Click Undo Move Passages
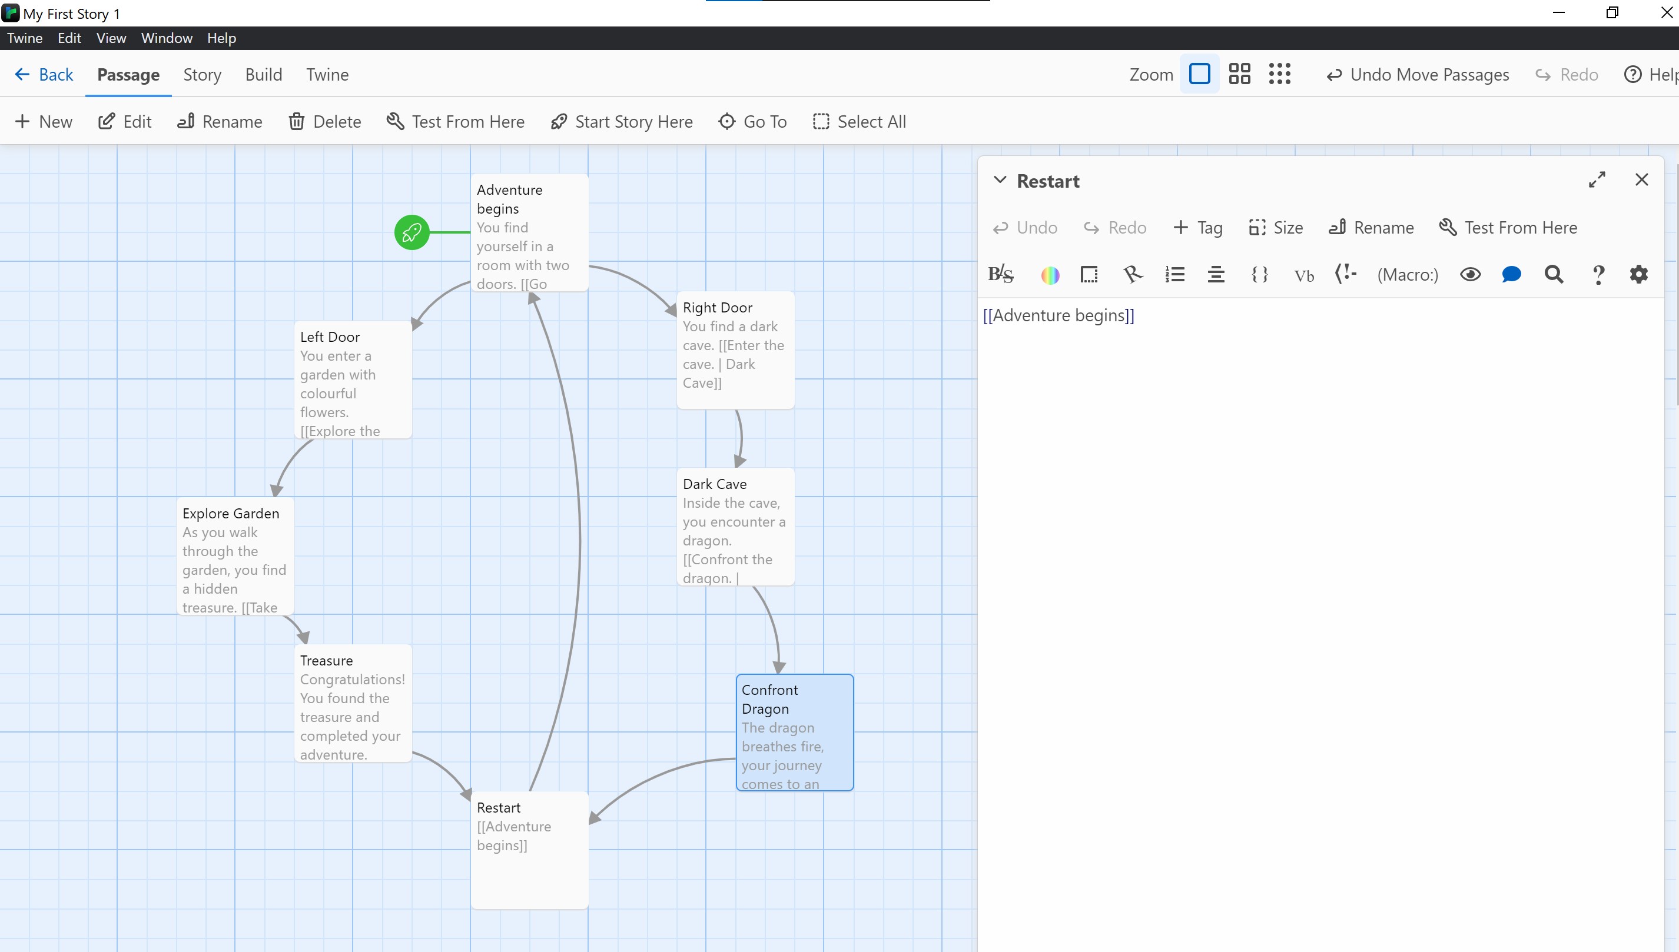 click(x=1418, y=75)
